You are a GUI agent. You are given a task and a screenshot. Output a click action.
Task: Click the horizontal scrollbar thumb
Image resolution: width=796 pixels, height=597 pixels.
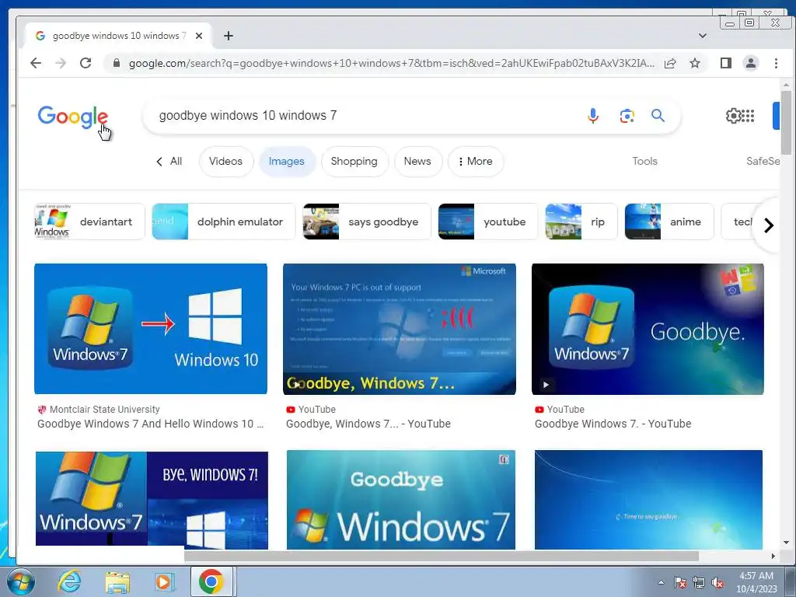[x=442, y=556]
